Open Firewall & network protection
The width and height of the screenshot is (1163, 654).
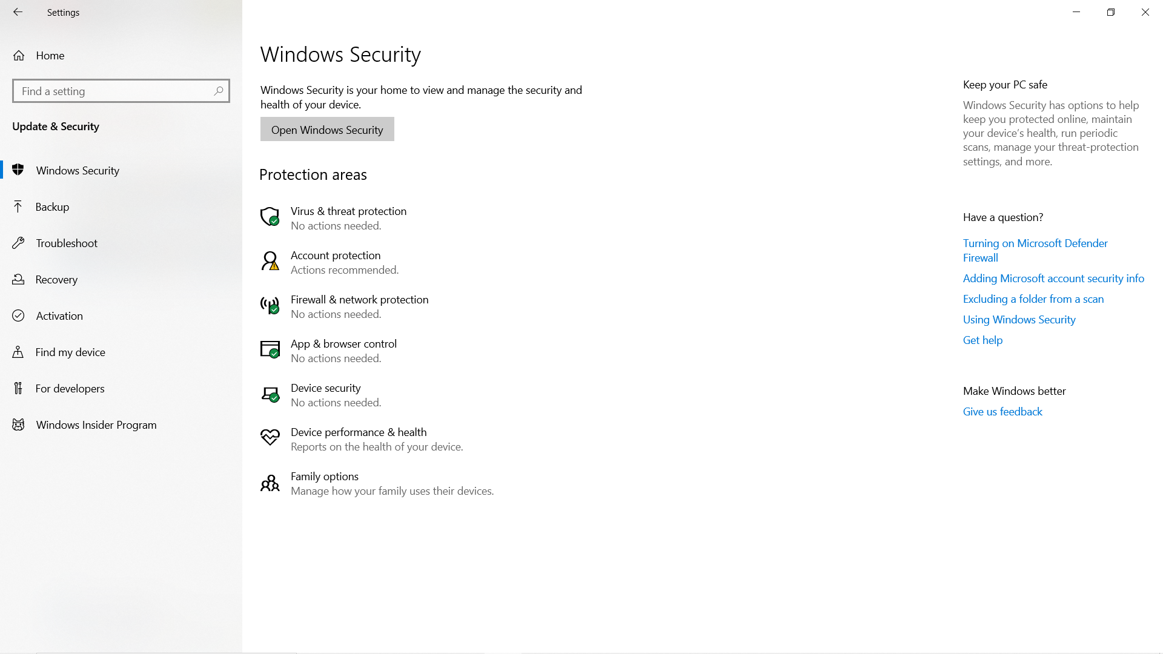[344, 306]
